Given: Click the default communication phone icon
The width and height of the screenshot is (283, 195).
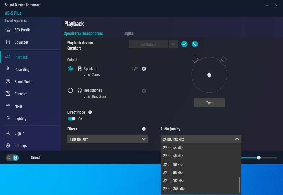Looking at the screenshot, I should pos(195,44).
